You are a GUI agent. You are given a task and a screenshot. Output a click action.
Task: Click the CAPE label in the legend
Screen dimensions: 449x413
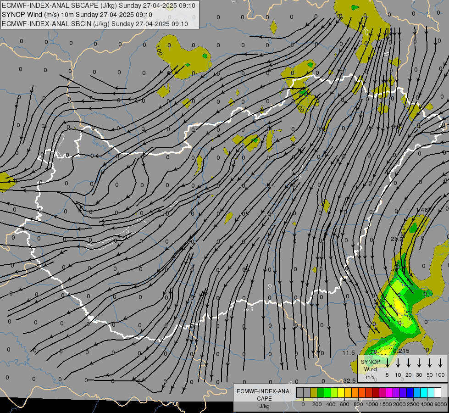(264, 398)
